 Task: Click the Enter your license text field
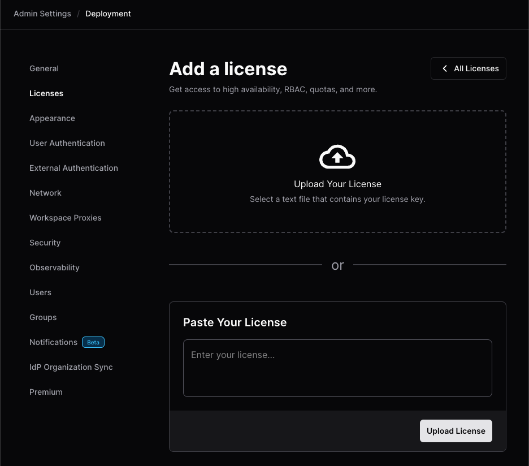coord(337,368)
